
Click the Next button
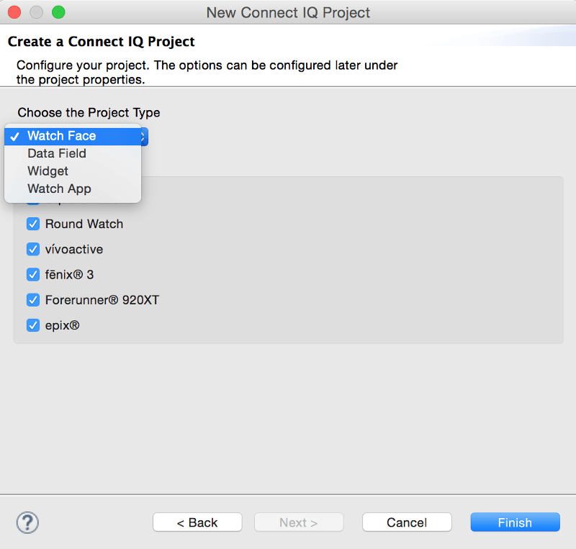(x=298, y=522)
